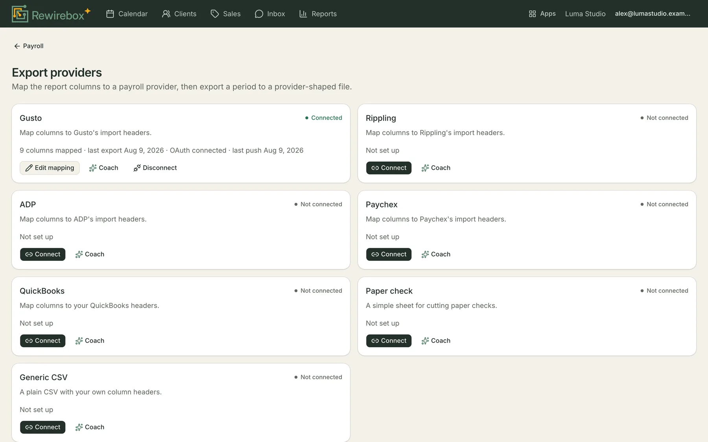Click the link icon in QuickBooks Connect
Screen dimensions: 708x442
point(29,341)
